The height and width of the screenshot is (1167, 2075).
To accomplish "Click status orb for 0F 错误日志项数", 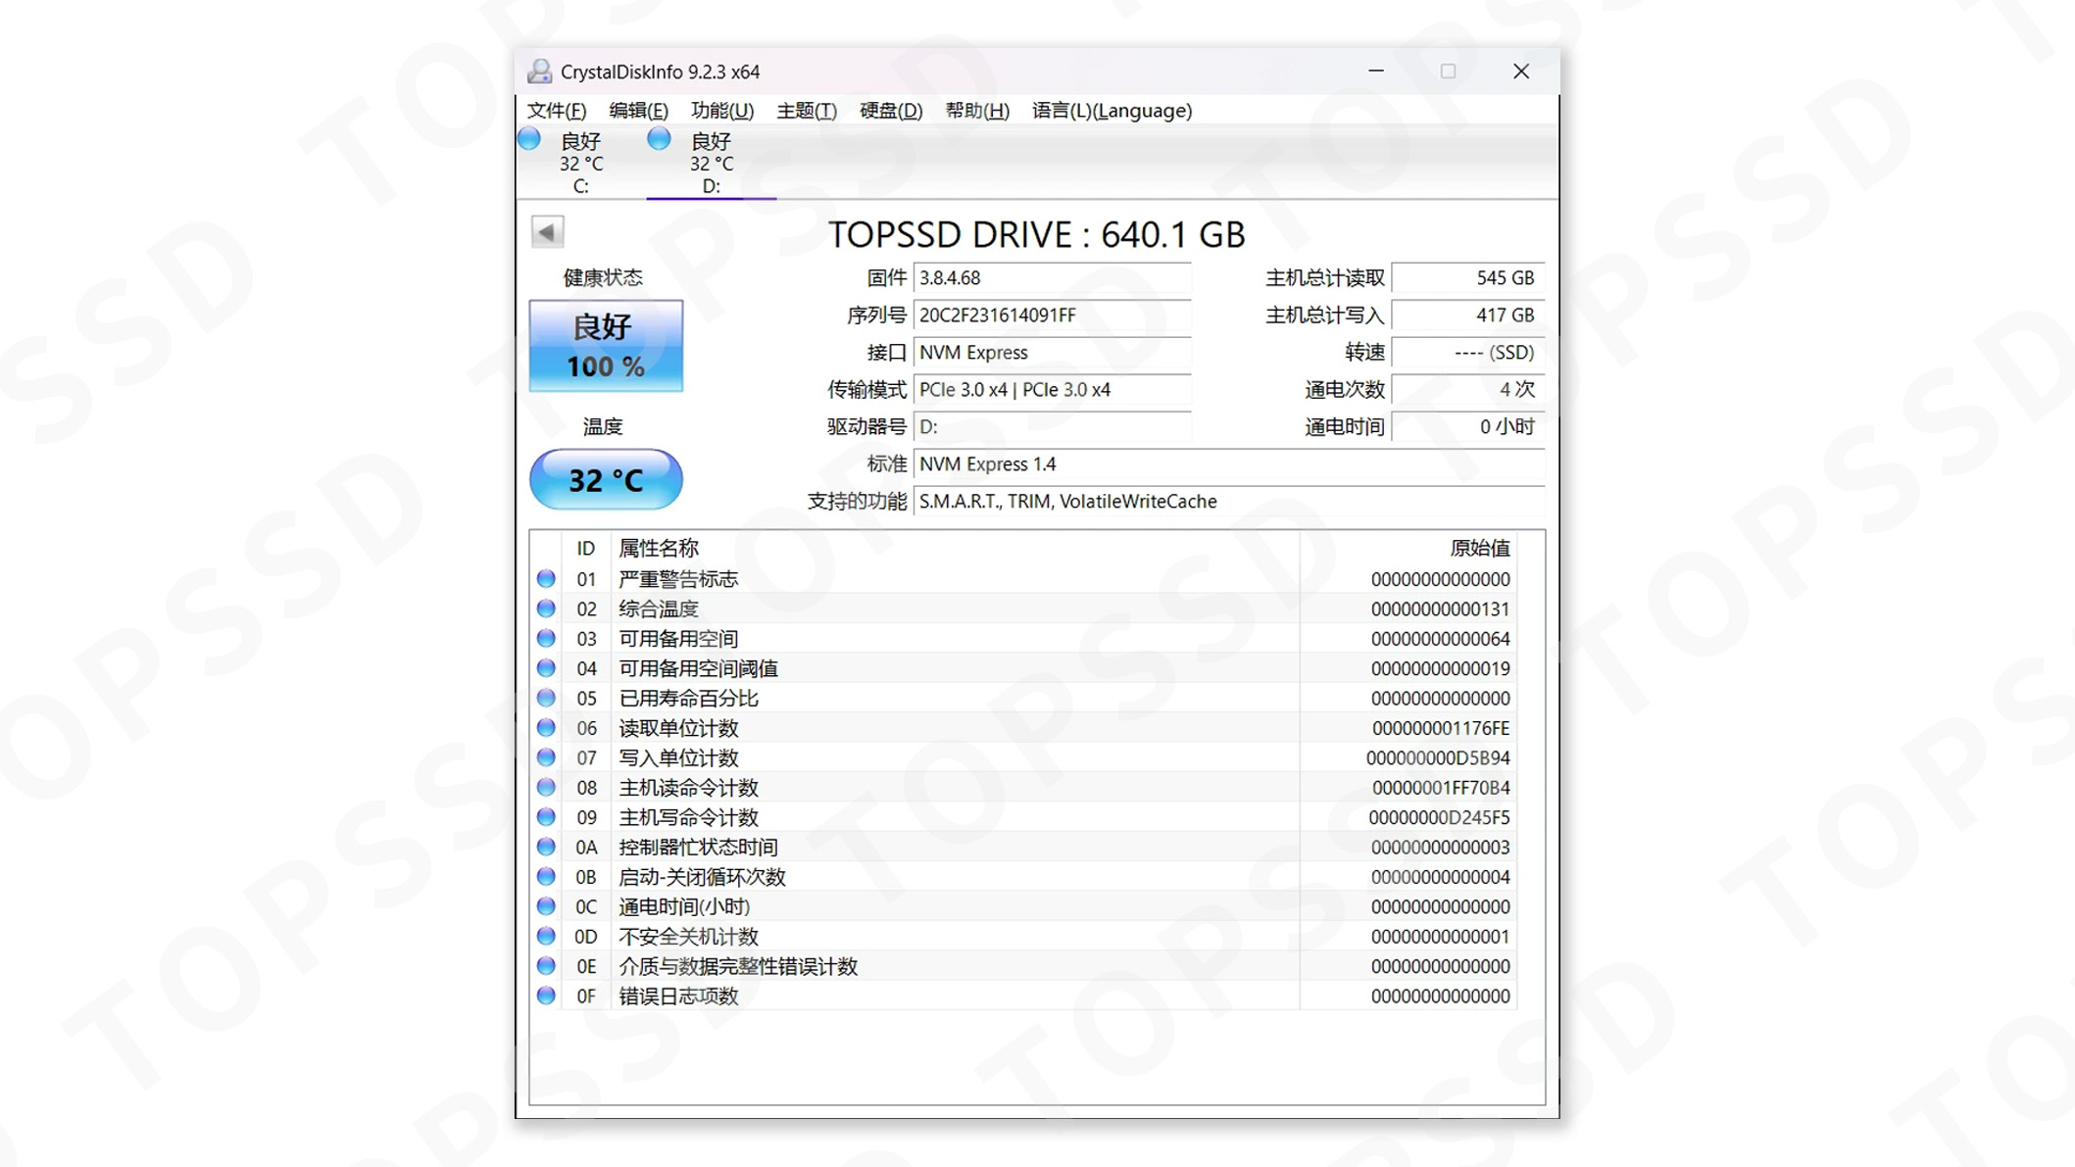I will pos(546,996).
